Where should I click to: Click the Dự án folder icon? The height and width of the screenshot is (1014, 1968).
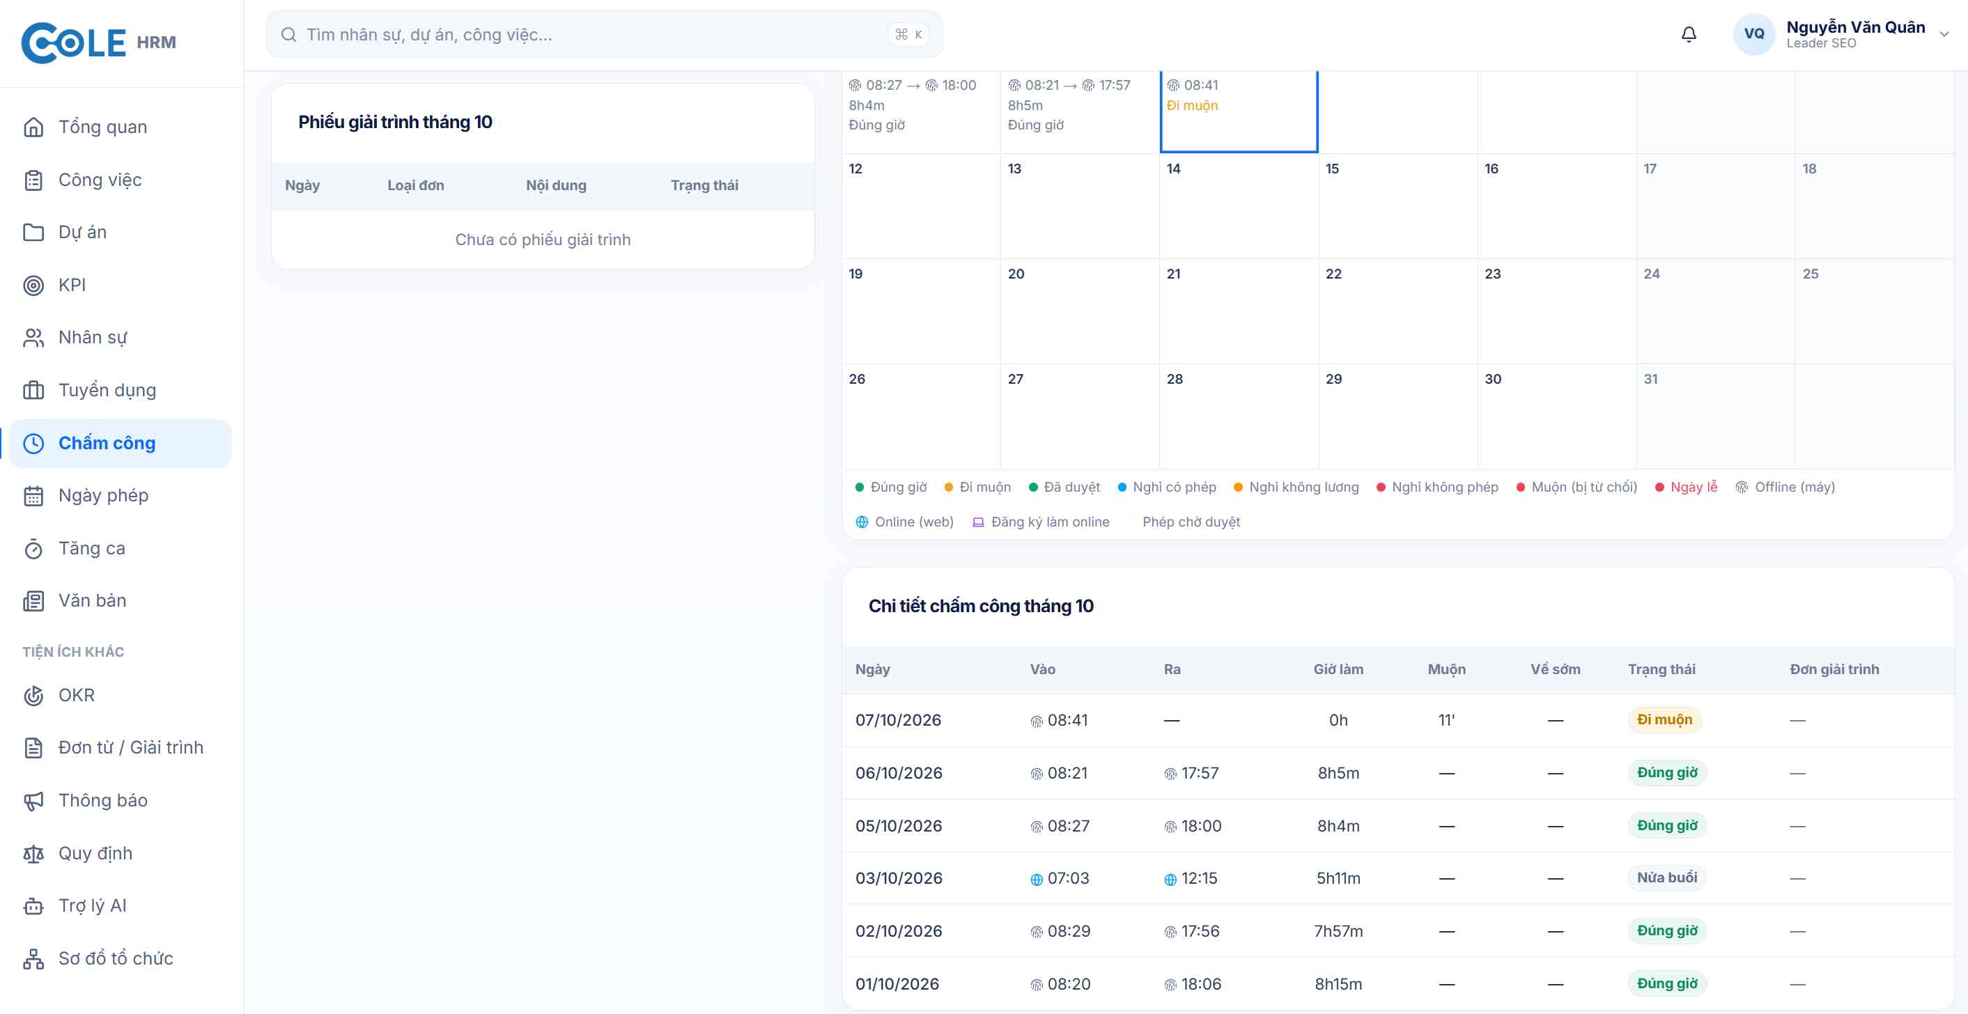click(x=33, y=232)
